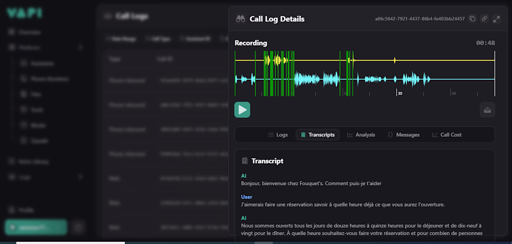Viewport: 512px width, 244px height.
Task: Click the binoculars icon beside Call Log Details
Action: (241, 19)
